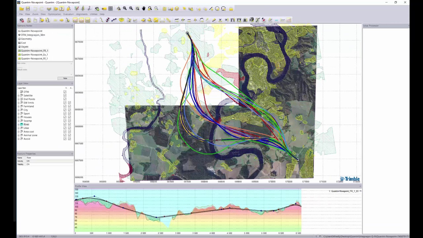
Task: Click the alignment nodes icon
Action: (x=114, y=20)
